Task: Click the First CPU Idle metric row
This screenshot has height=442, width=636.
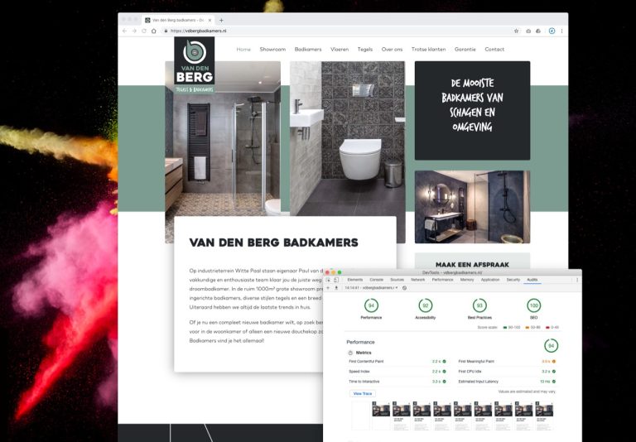Action: pos(507,372)
